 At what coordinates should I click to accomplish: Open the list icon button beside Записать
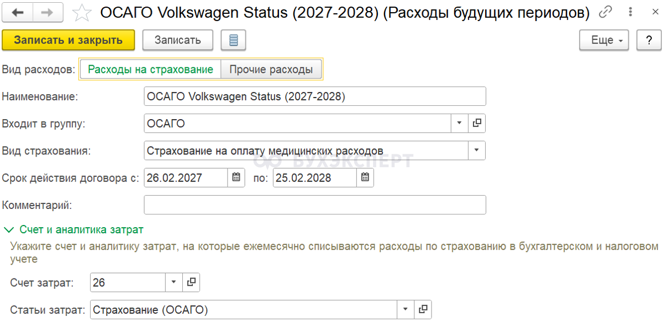[x=233, y=40]
